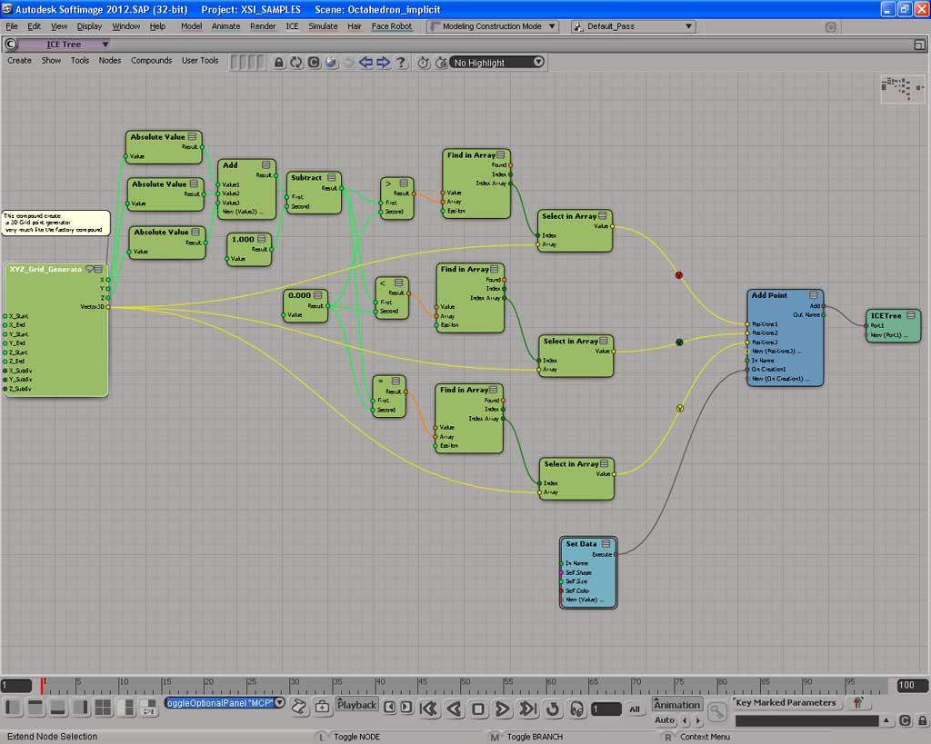Click the key icon next to Key Marked Parameters
931x744 pixels.
pos(717,710)
